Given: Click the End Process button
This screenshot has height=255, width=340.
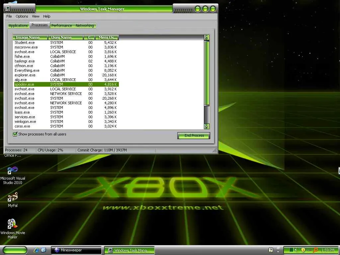Looking at the screenshot, I should [194, 135].
